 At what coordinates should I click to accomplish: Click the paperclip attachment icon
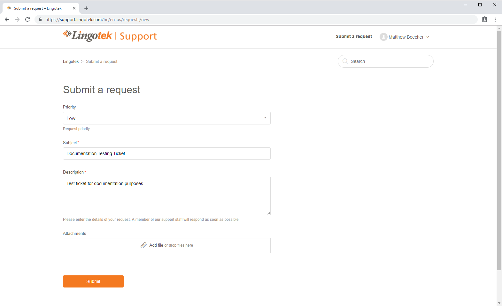tap(144, 245)
